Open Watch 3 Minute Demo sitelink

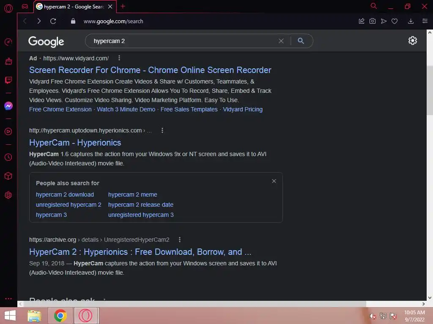[x=126, y=109]
